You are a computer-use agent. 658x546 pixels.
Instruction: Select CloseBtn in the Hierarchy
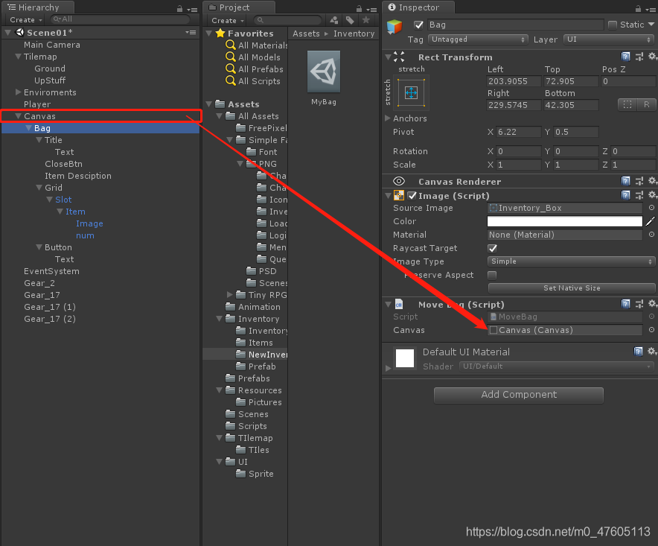pos(64,164)
